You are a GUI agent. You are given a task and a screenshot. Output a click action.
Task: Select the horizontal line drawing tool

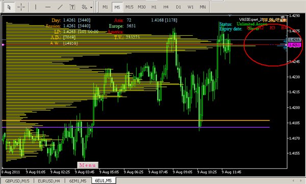point(48,7)
